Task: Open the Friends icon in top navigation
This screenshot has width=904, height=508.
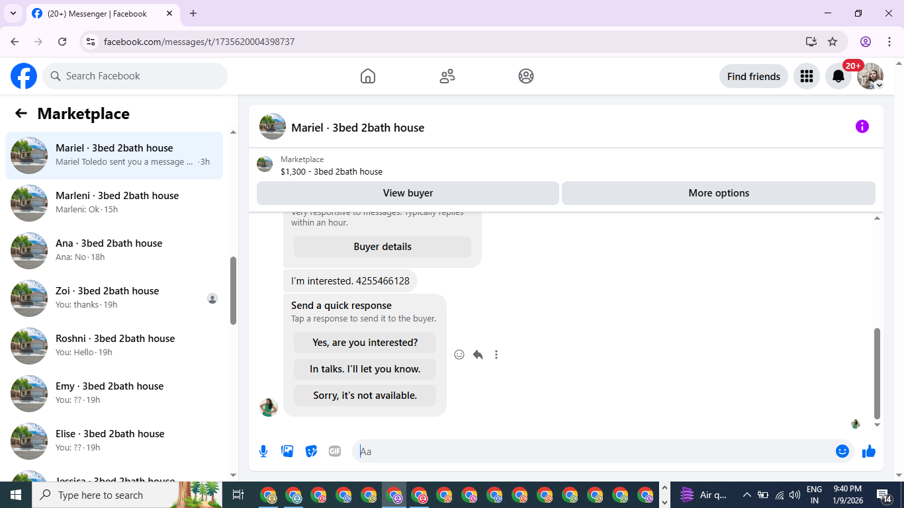Action: pyautogui.click(x=447, y=76)
